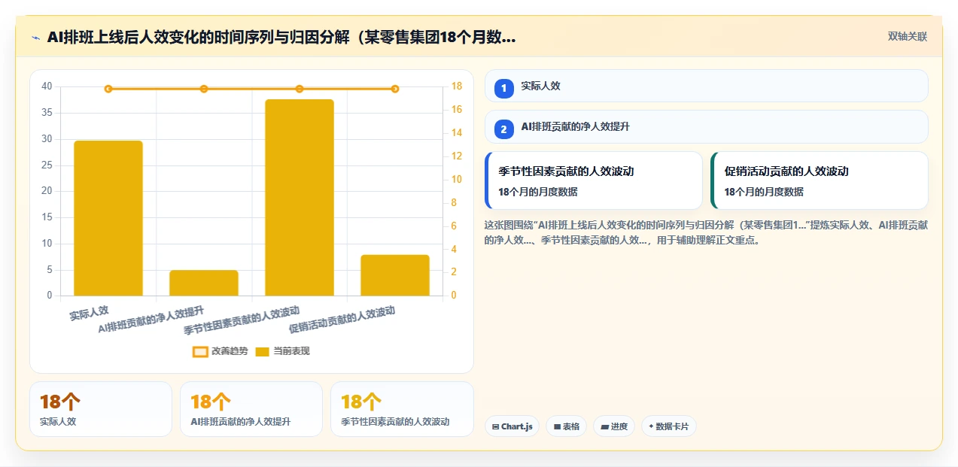This screenshot has width=958, height=467.
Task: Click the left axis value 40
Action: click(47, 86)
